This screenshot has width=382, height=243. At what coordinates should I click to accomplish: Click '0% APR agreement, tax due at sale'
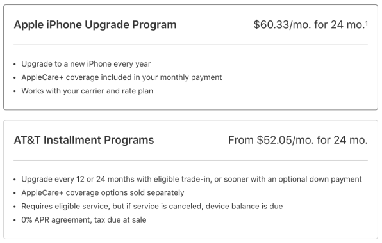pyautogui.click(x=84, y=220)
